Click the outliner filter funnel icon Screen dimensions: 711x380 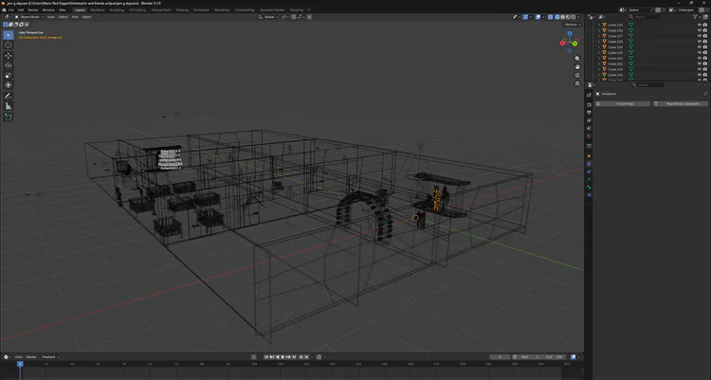695,17
